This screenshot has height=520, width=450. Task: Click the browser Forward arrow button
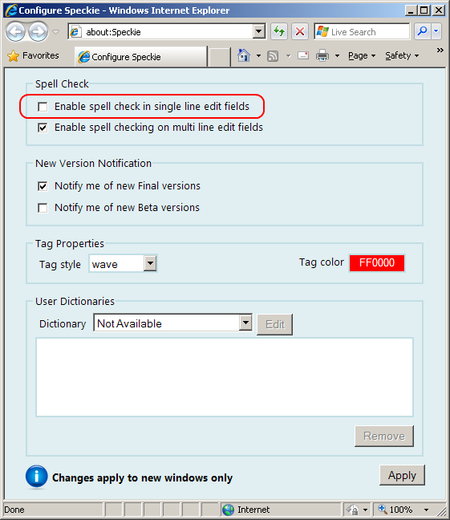(x=38, y=32)
